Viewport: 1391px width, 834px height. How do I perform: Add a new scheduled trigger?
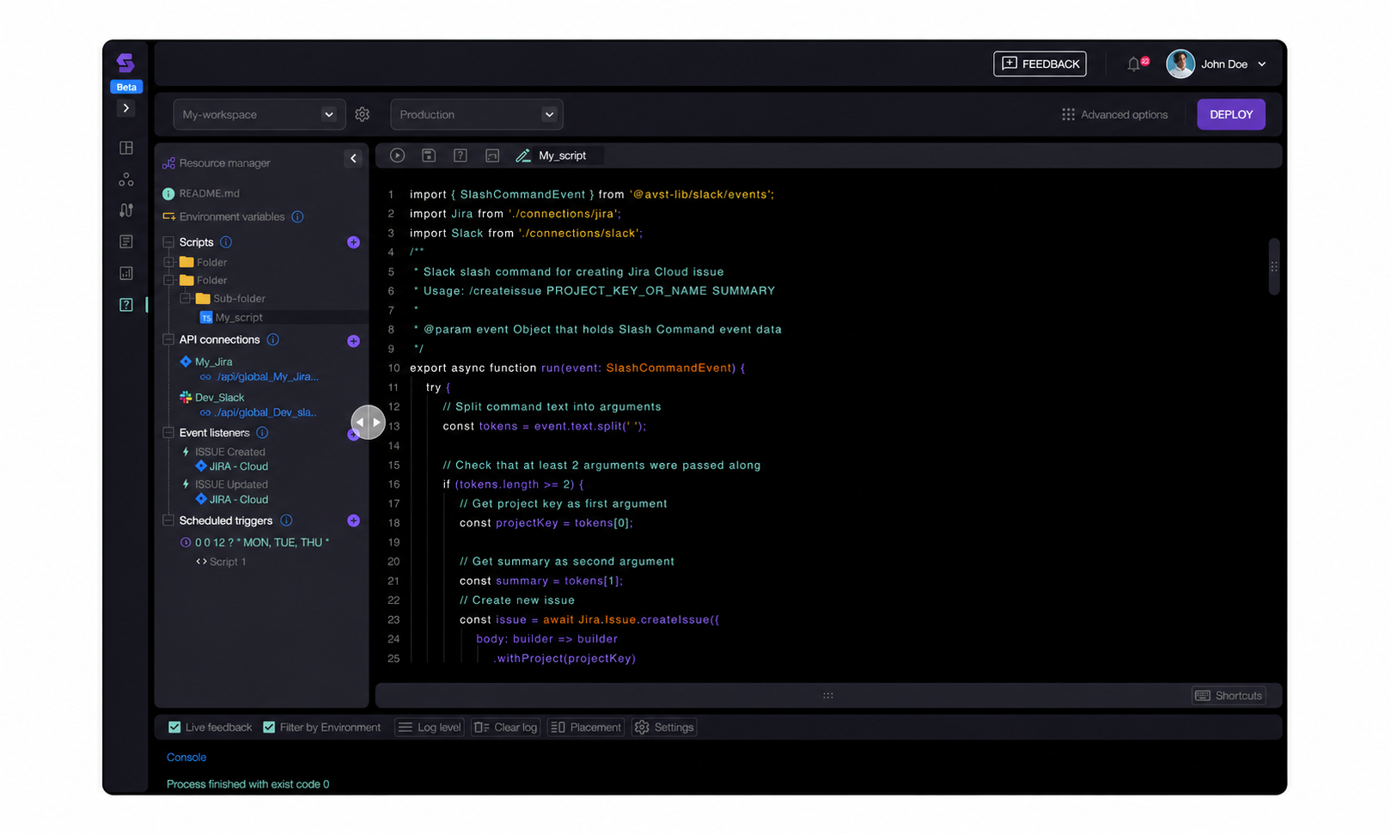tap(353, 520)
